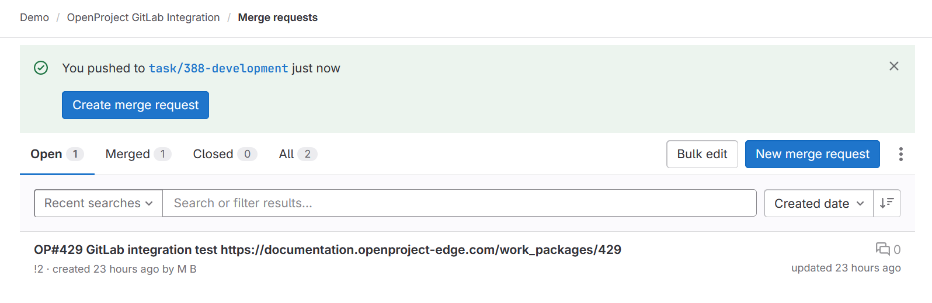Image resolution: width=932 pixels, height=303 pixels.
Task: Click the Create merge request button
Action: pyautogui.click(x=135, y=105)
